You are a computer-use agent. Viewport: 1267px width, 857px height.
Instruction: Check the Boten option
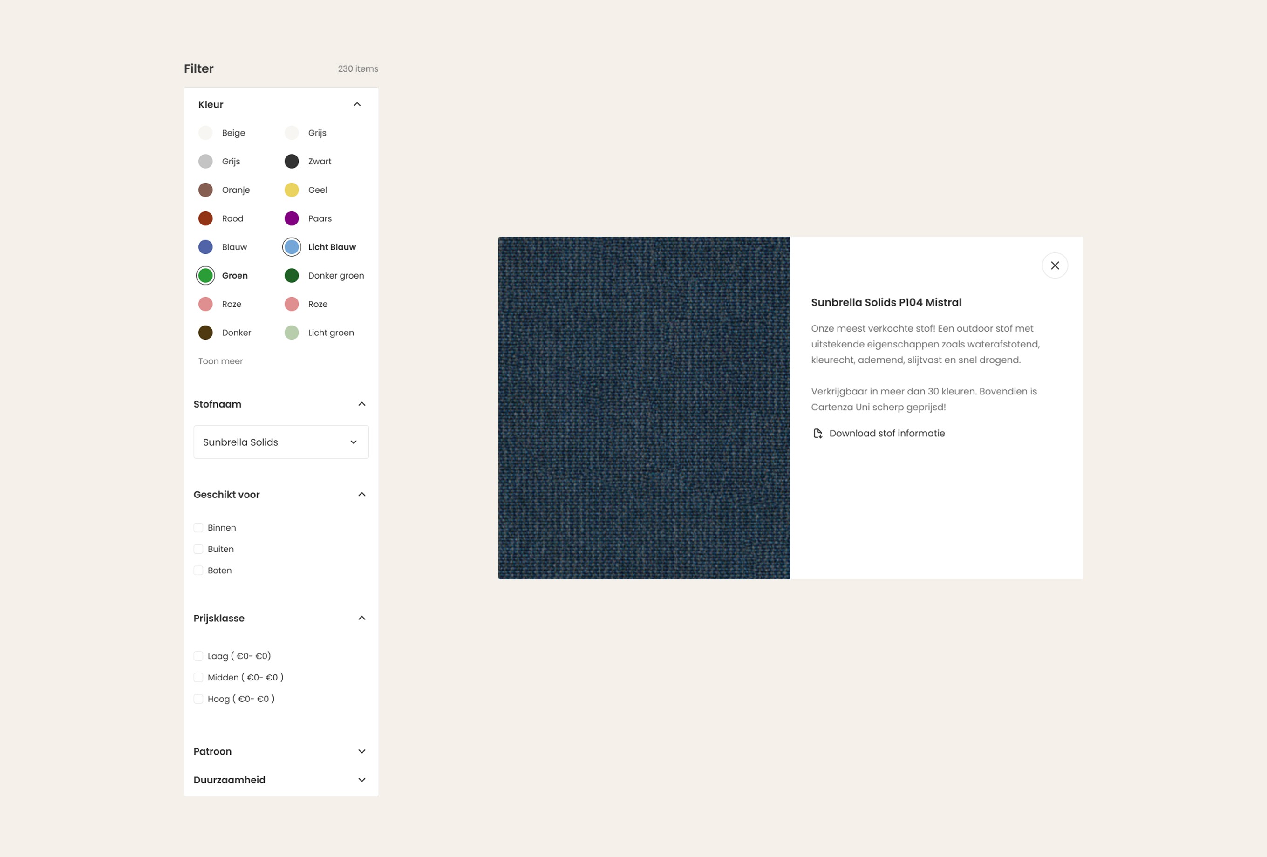(x=198, y=570)
